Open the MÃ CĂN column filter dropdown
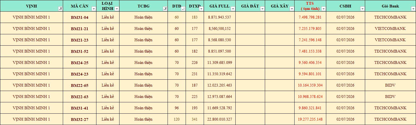The height and width of the screenshot is (125, 416). (94, 9)
